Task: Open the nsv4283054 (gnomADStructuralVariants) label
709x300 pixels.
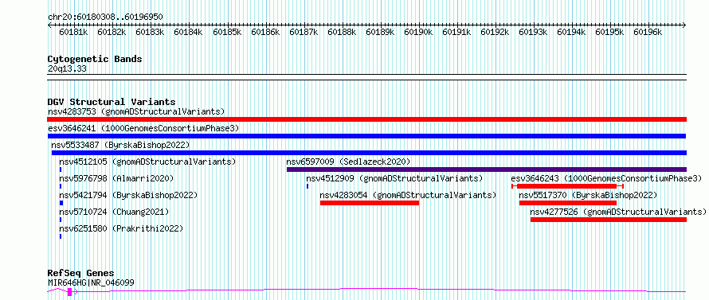Action: (x=408, y=195)
